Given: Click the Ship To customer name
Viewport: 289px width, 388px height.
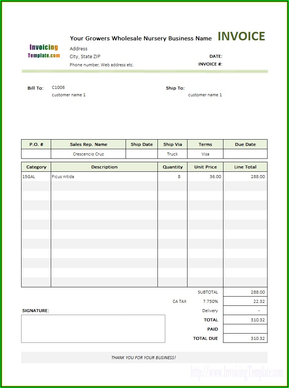Looking at the screenshot, I should pos(205,95).
